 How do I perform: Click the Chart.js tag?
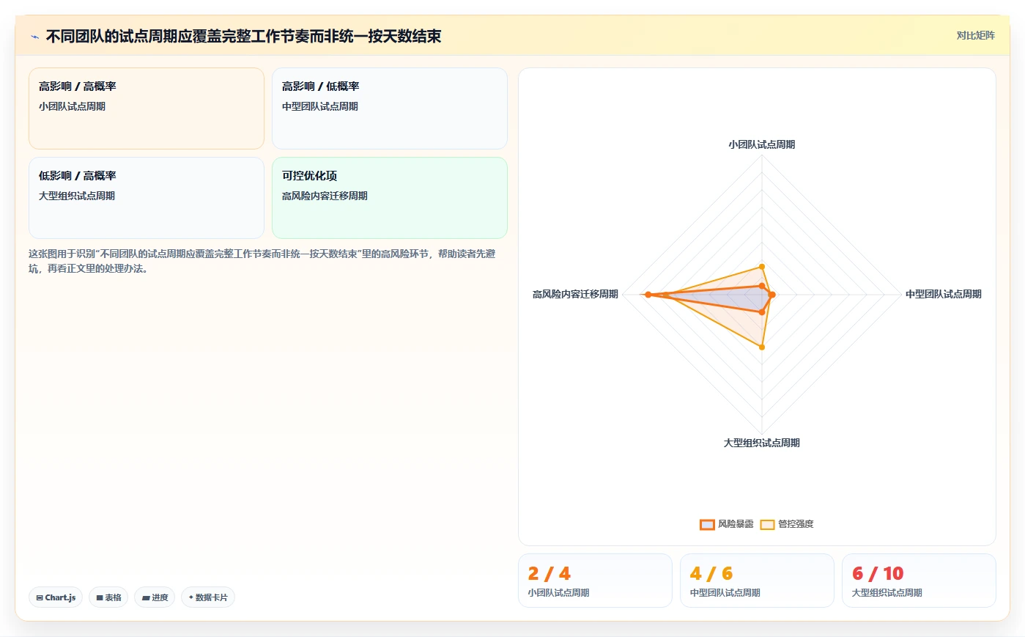tap(56, 597)
